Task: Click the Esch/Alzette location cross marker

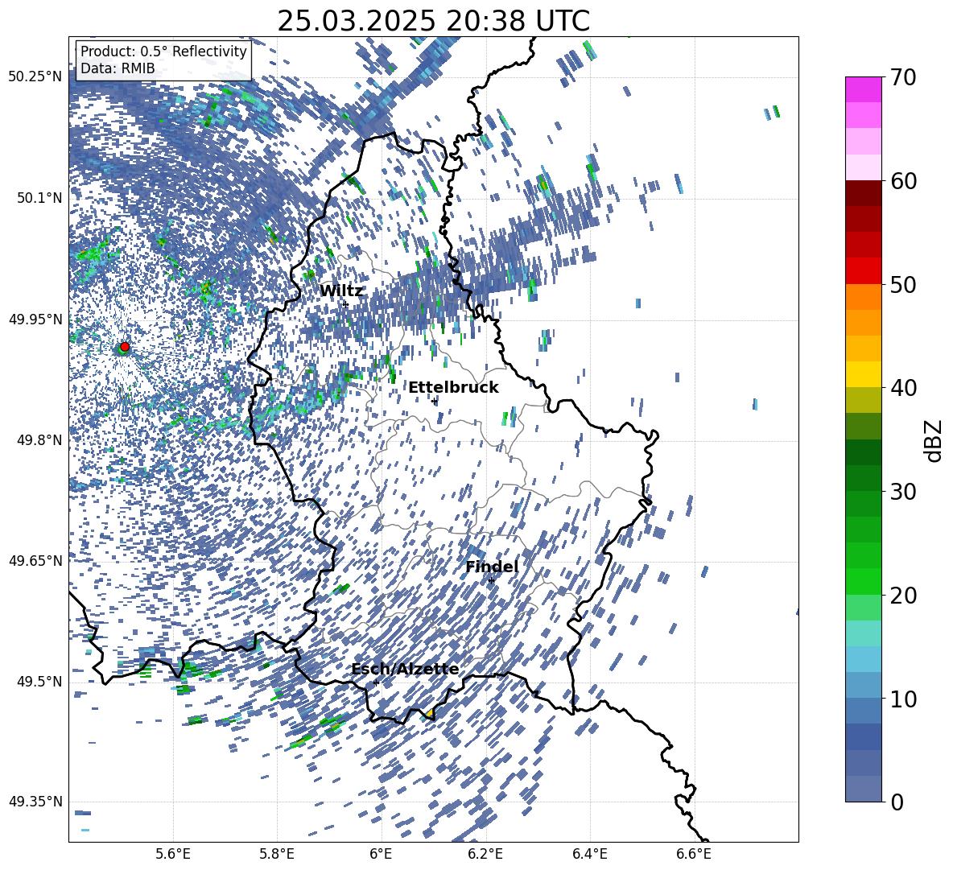Action: [376, 682]
